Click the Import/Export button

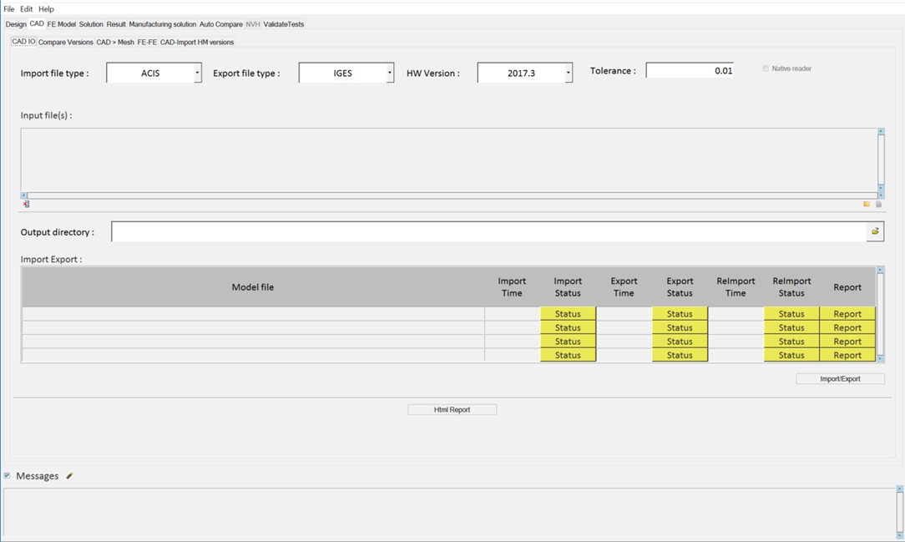point(840,379)
